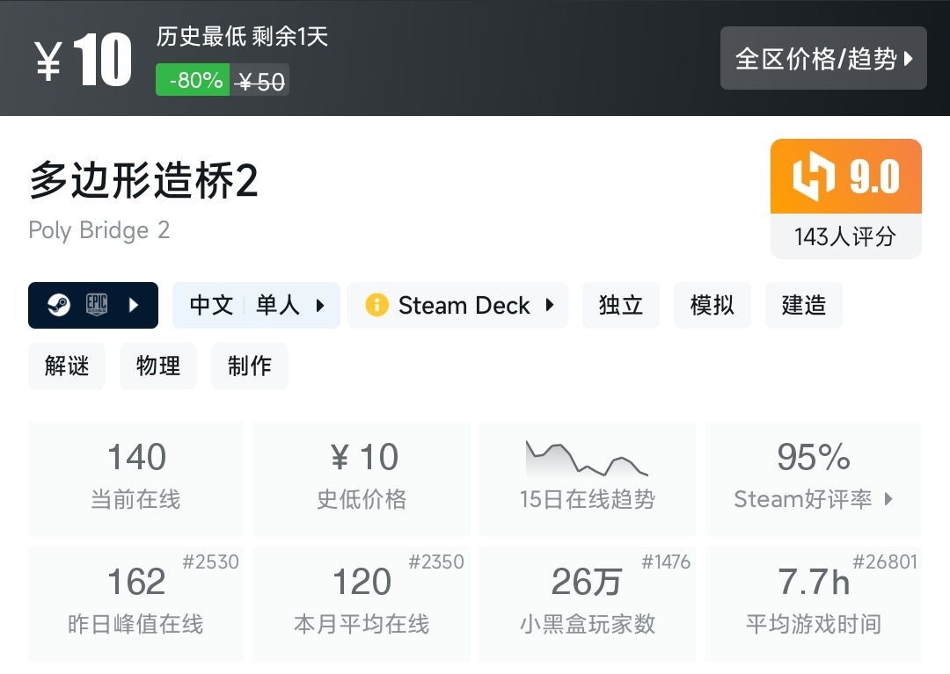Select the 独立 genre tag
Screen dimensions: 950x674
(621, 305)
